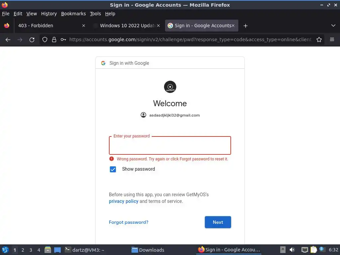
Task: Show site security padlock info
Action: 54,40
